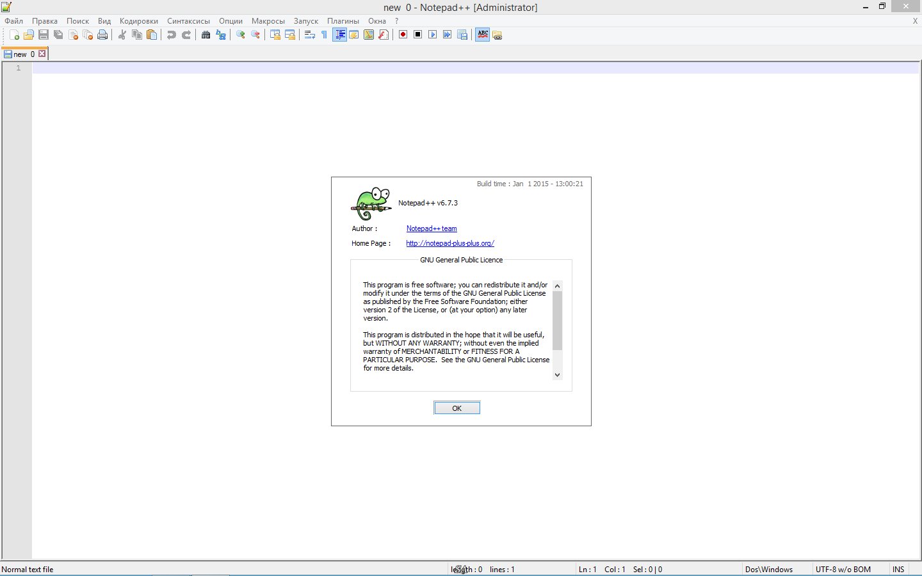The width and height of the screenshot is (922, 576).
Task: Toggle synchronized vertical scrolling icon
Action: [275, 35]
